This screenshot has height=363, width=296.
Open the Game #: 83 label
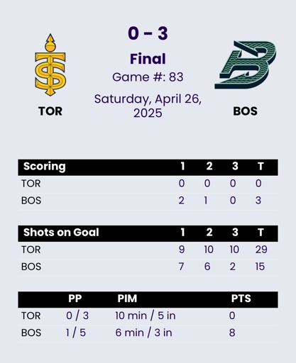point(148,77)
